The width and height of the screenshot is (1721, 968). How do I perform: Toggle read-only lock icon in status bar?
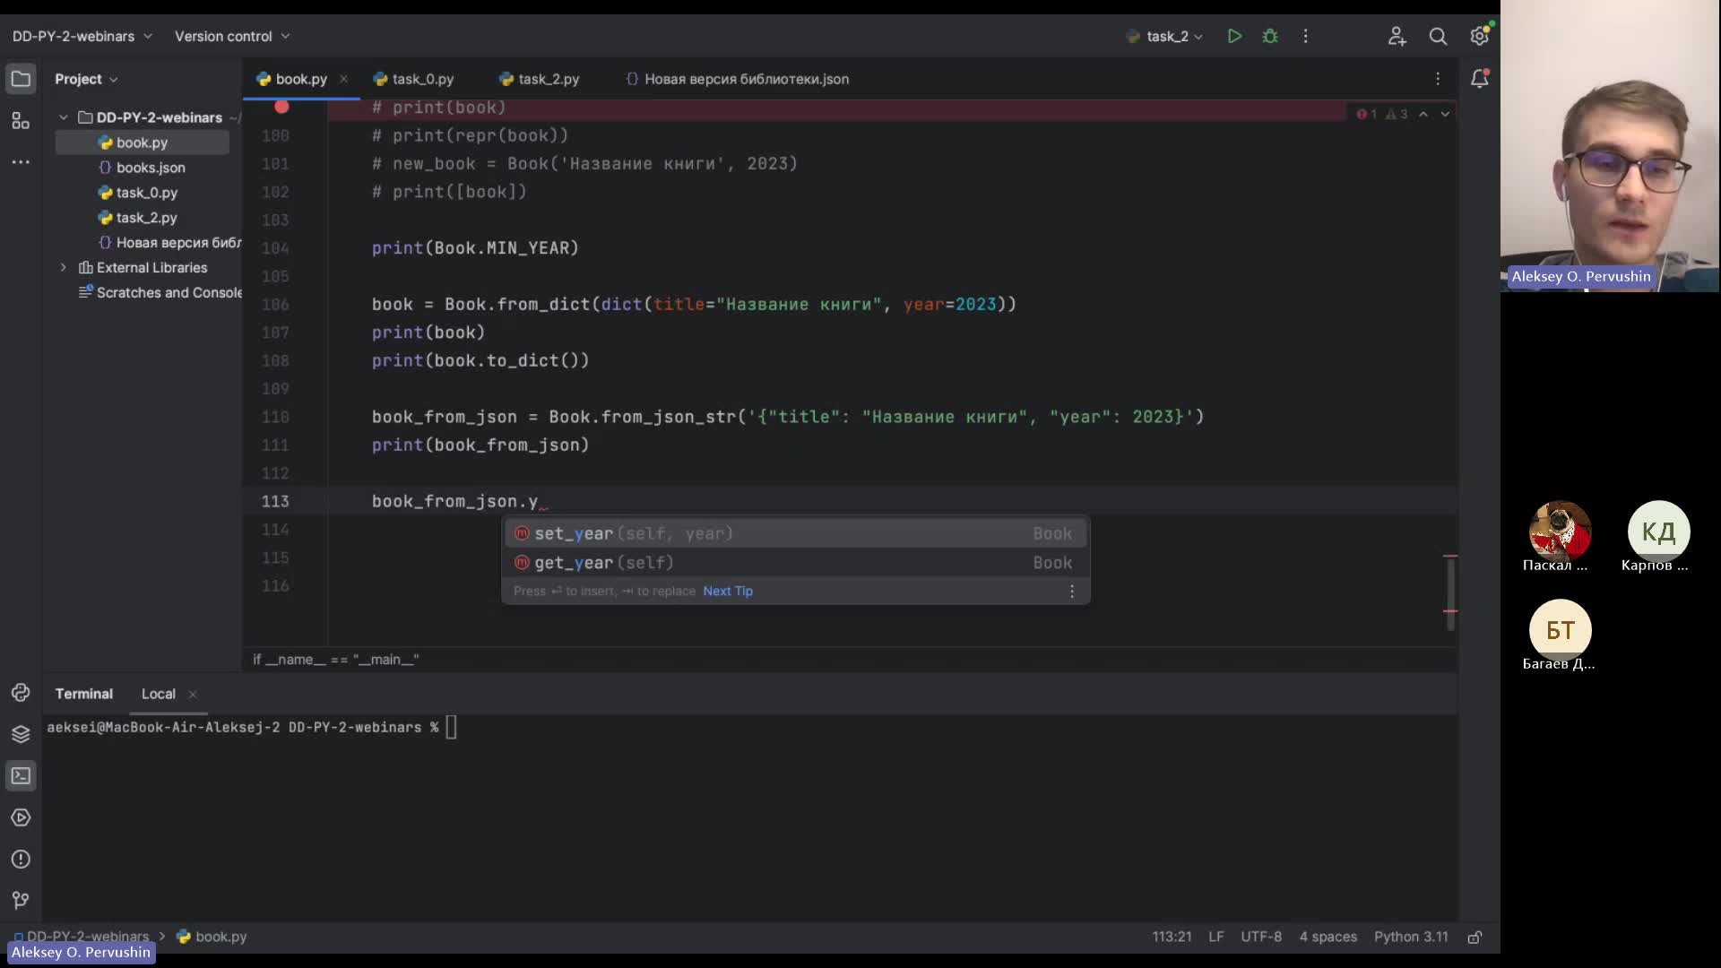[x=1475, y=937]
